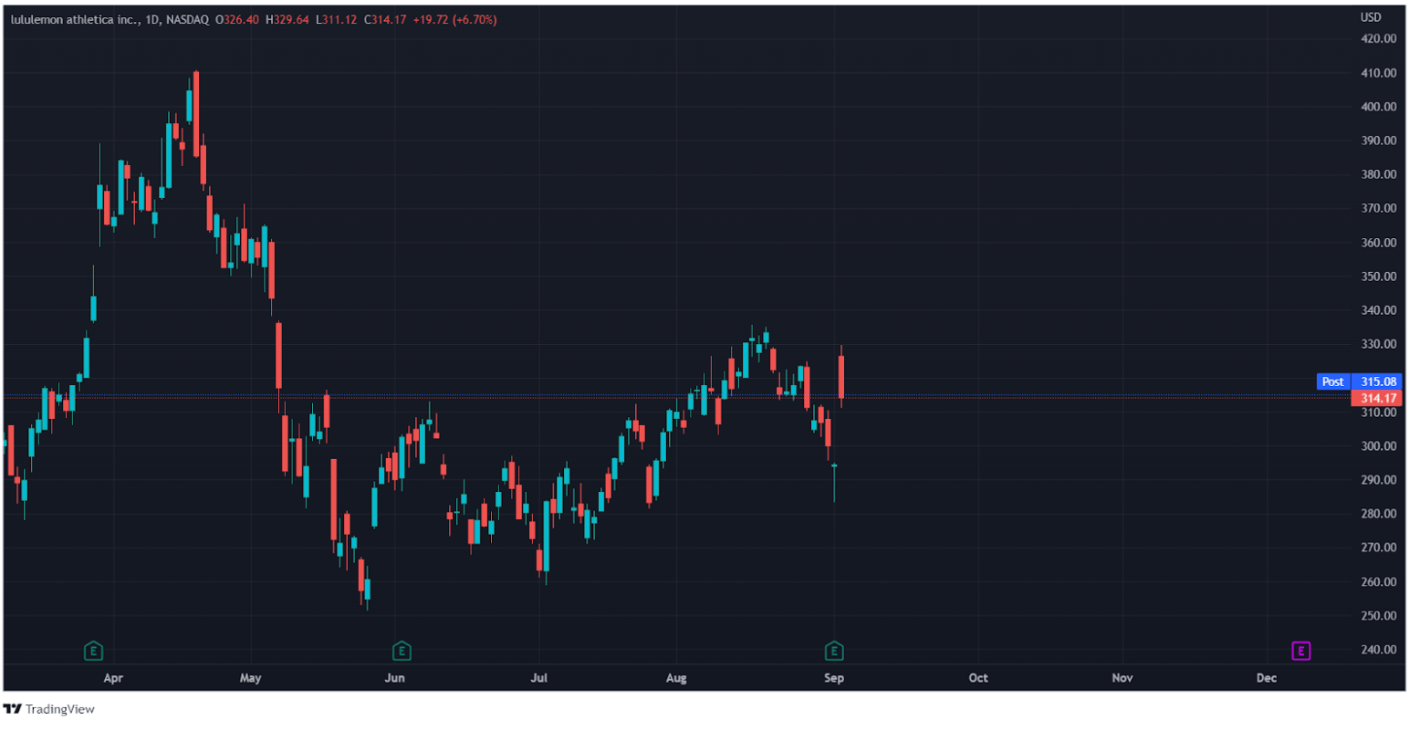The height and width of the screenshot is (731, 1409).
Task: Click the 300.00 price scale label
Action: coord(1379,446)
